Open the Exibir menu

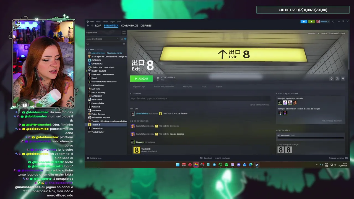tap(98, 22)
